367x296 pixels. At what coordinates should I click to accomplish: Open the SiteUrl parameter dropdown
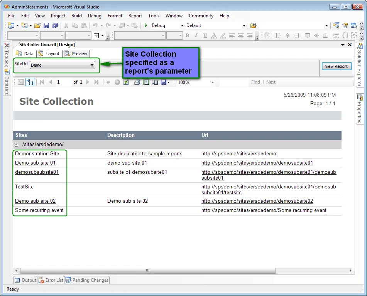click(x=92, y=65)
